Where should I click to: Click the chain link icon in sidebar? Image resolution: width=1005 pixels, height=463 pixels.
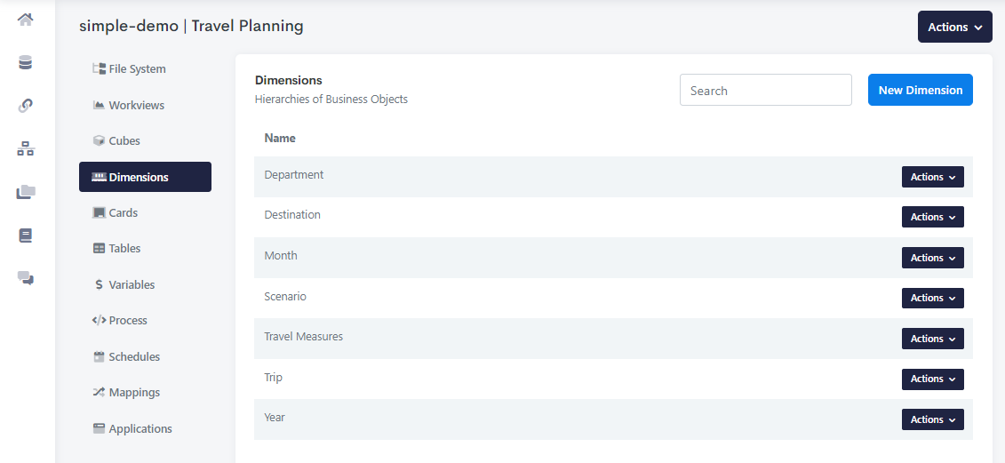point(26,106)
